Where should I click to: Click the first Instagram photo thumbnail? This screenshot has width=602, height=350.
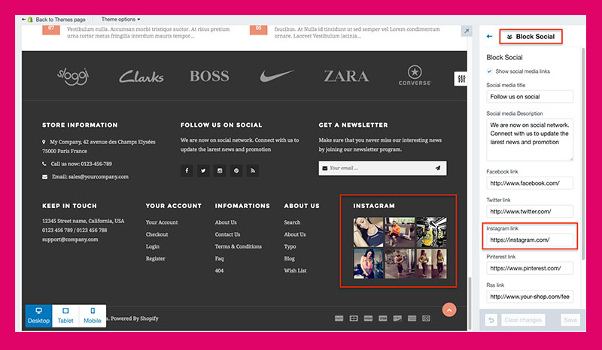[x=369, y=232]
